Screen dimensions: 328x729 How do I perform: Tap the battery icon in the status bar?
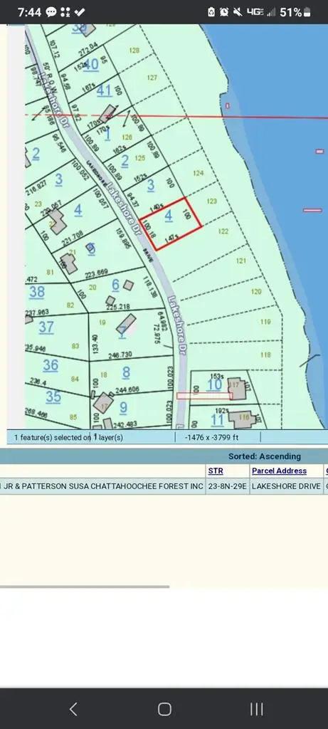[x=307, y=13]
